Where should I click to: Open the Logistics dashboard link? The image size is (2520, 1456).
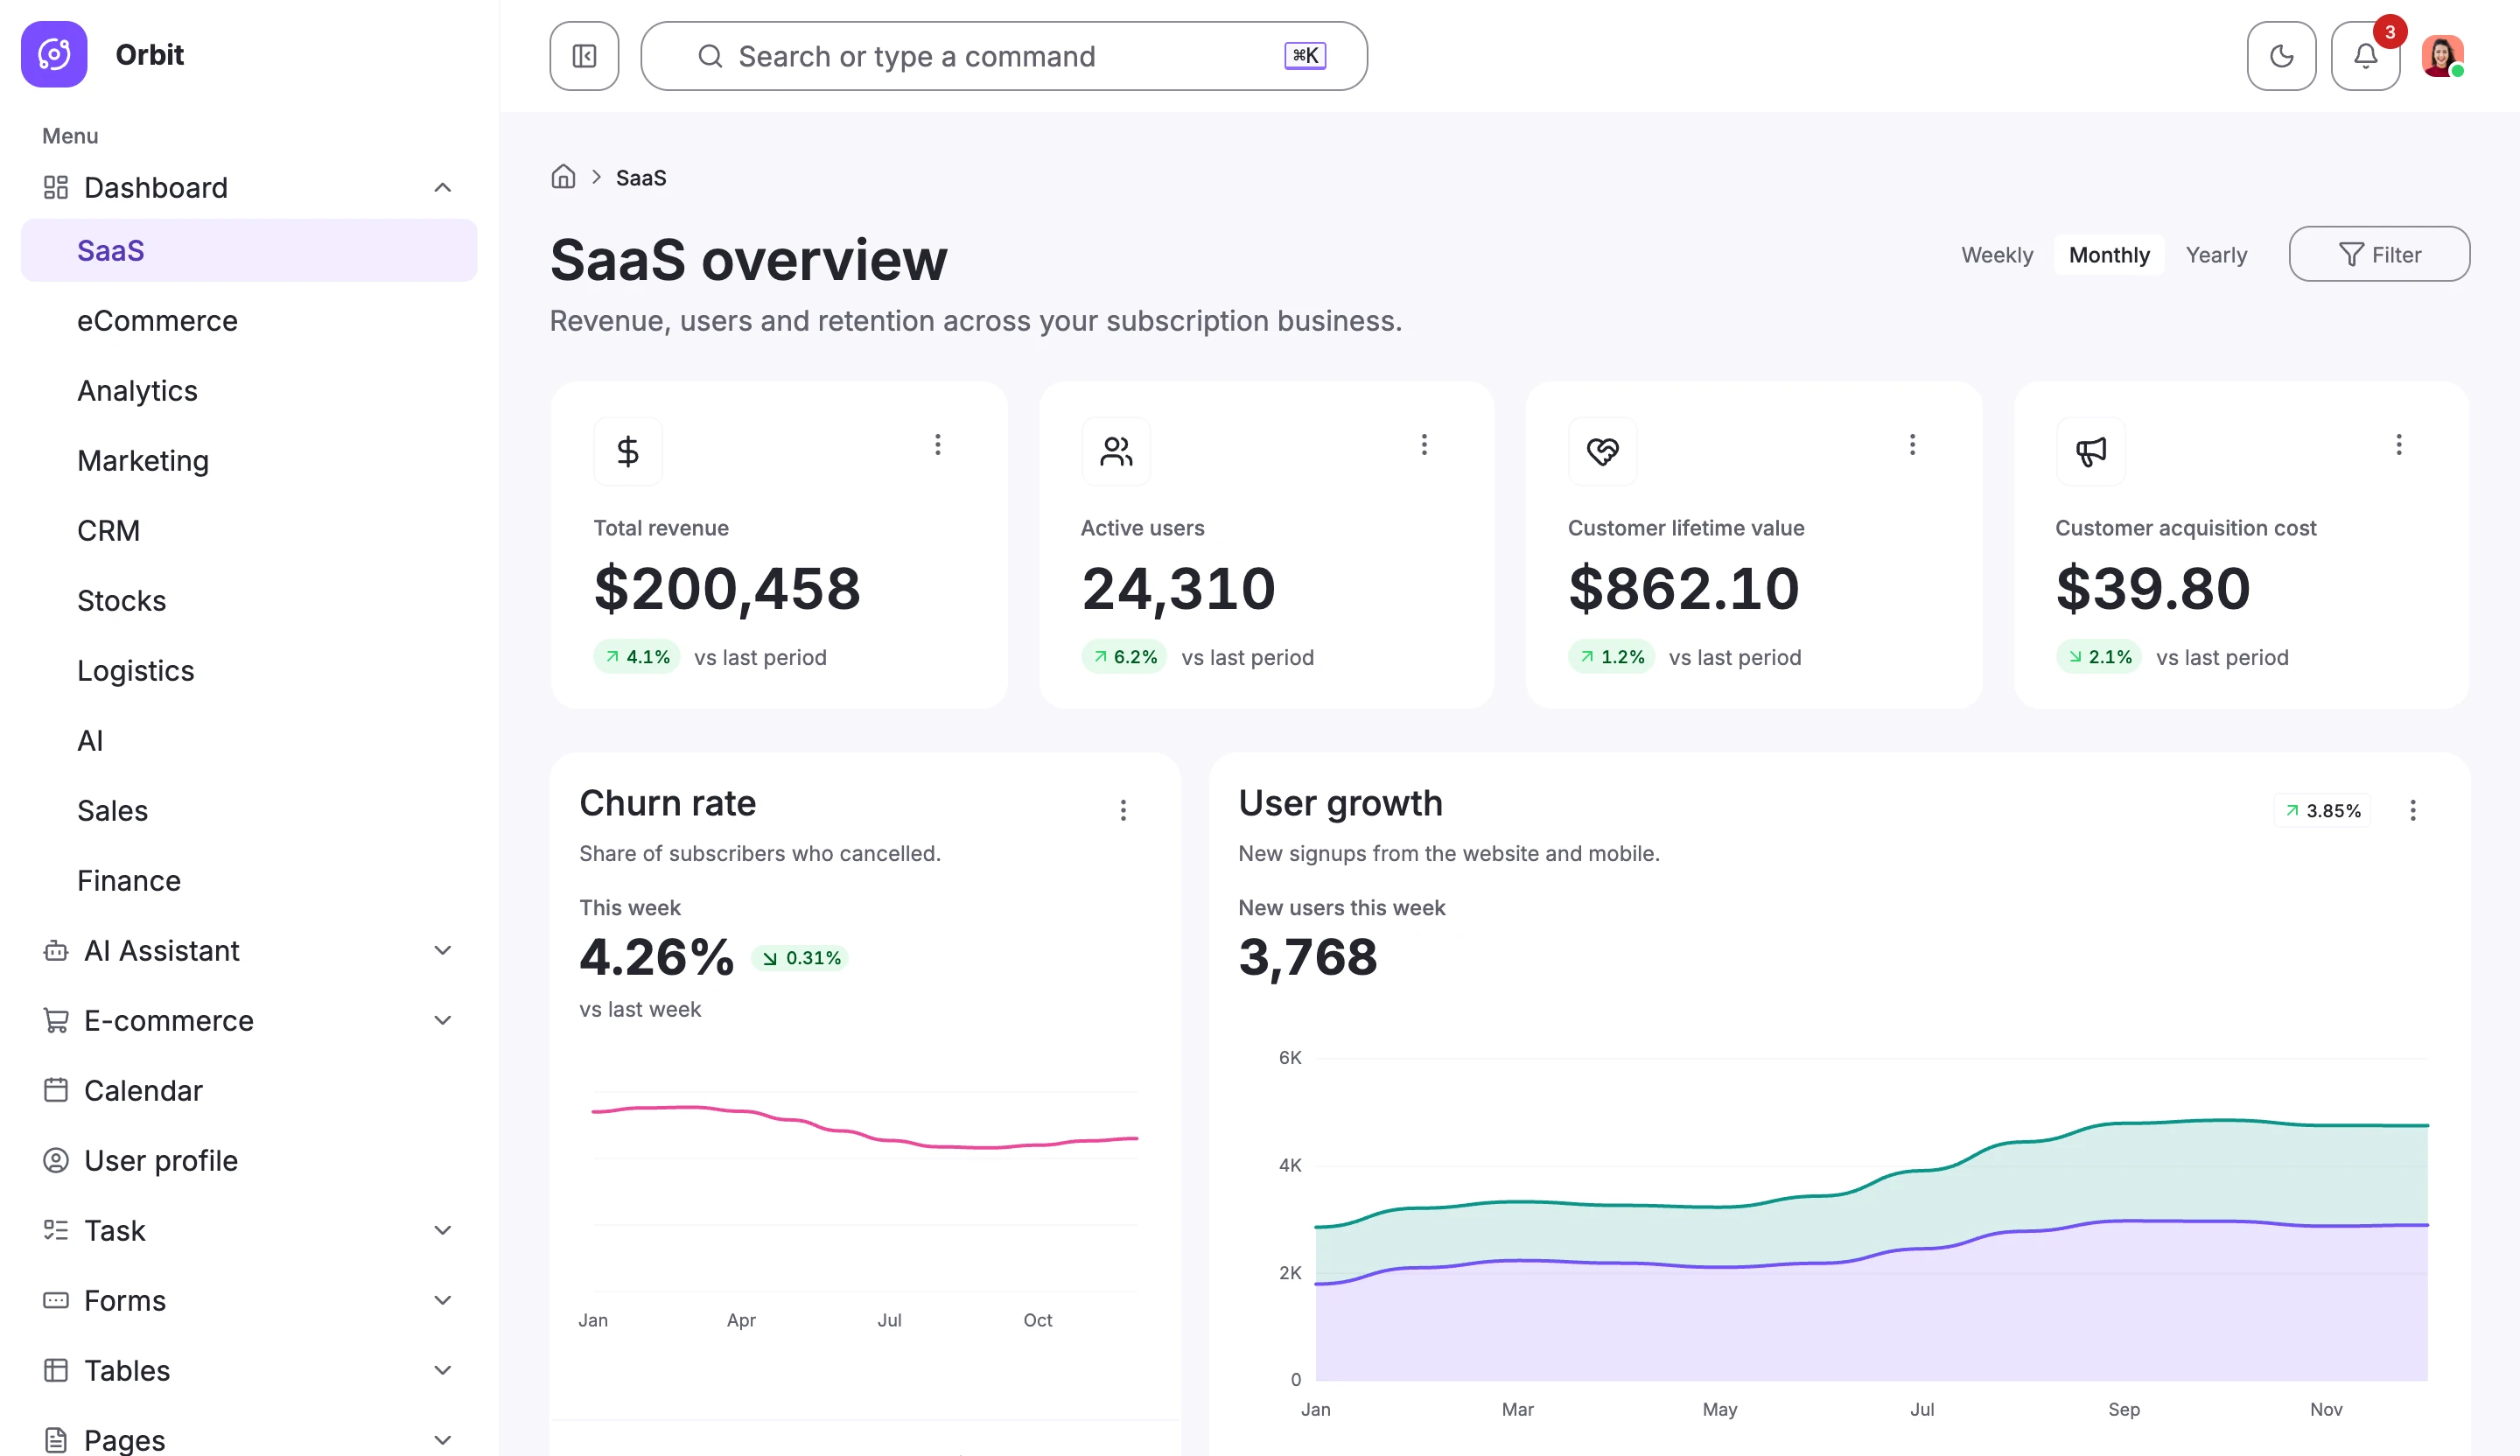pos(249,670)
